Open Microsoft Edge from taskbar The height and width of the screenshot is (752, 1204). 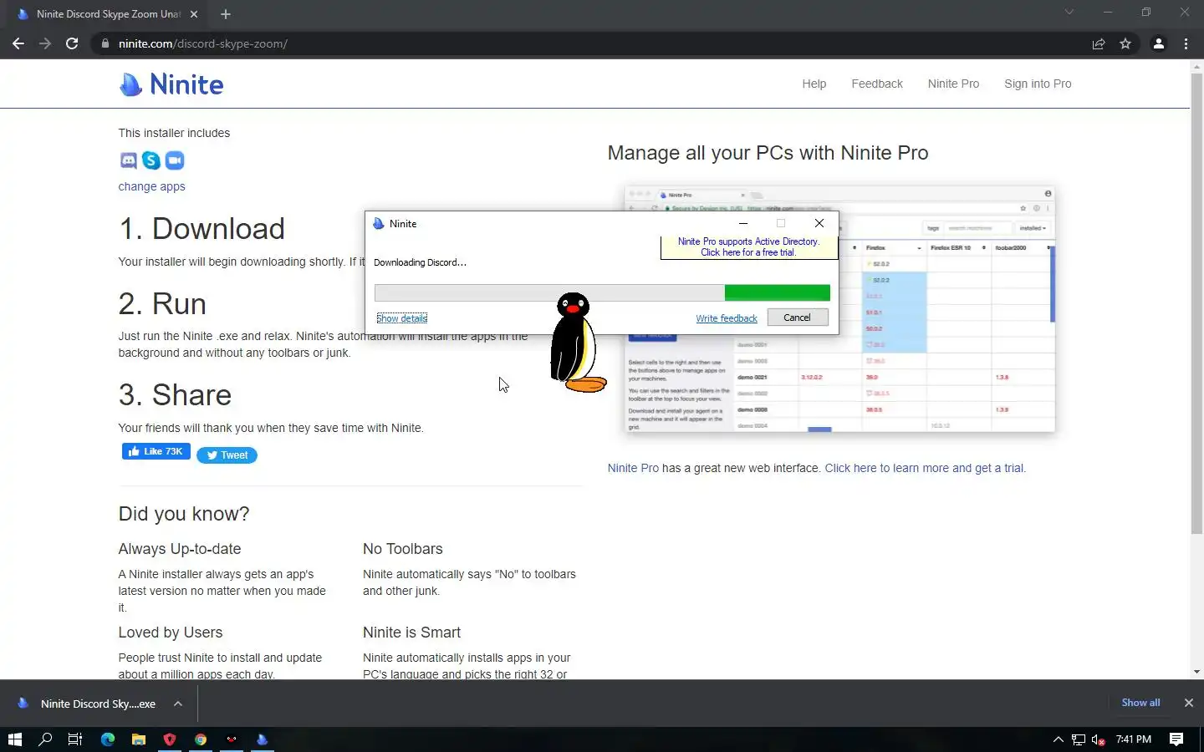tap(108, 739)
